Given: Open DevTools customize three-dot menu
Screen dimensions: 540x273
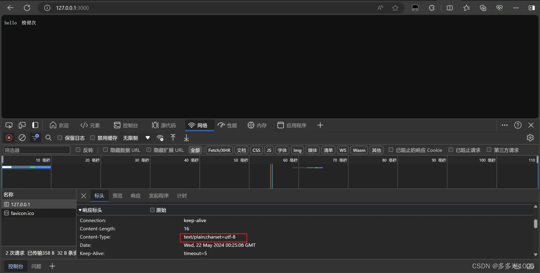Looking at the screenshot, I should coord(505,125).
